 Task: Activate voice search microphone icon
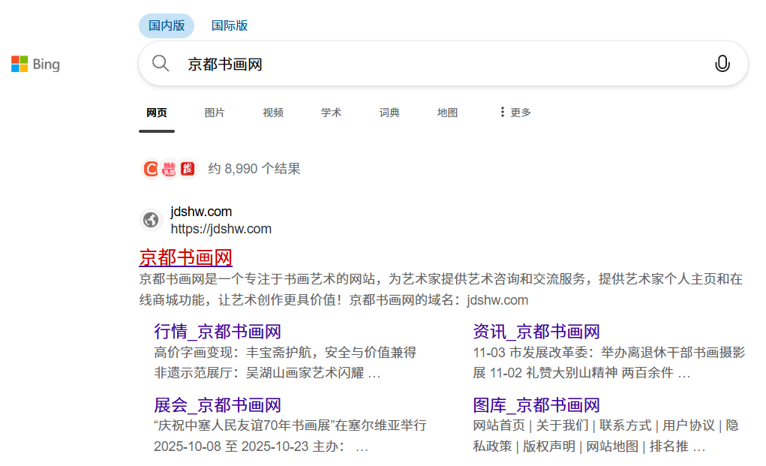click(722, 64)
